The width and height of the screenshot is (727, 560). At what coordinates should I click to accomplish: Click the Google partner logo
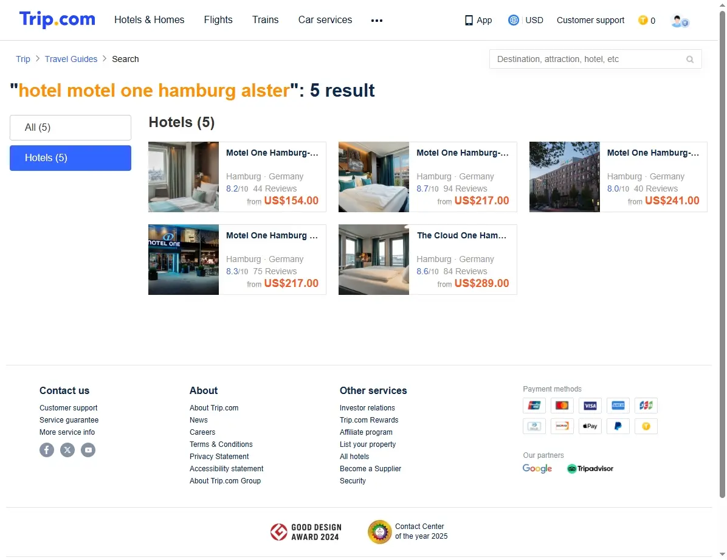pos(537,469)
